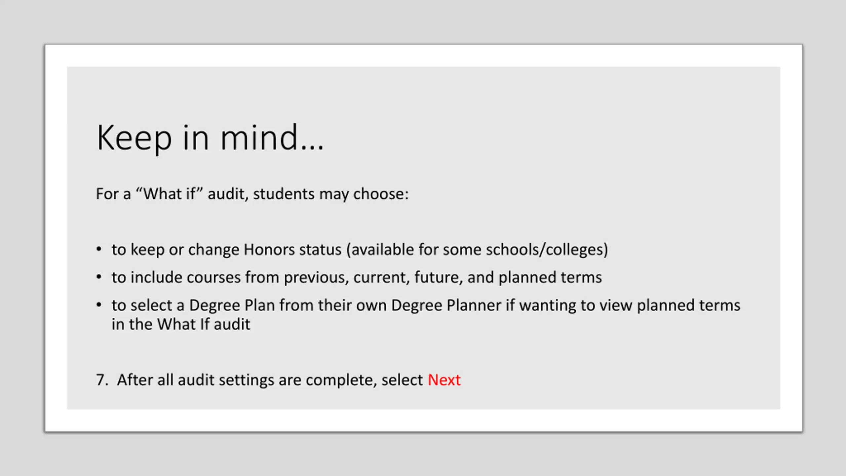Screen dimensions: 846x476
Task: Click the bullet marker before "to select a Degree Plan"
Action: tap(99, 305)
